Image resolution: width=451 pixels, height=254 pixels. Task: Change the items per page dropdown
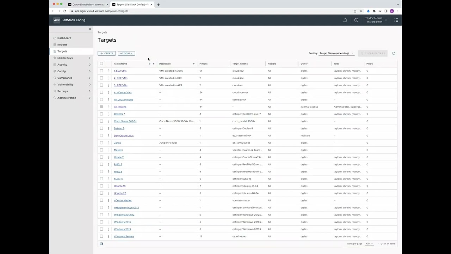coord(369,244)
